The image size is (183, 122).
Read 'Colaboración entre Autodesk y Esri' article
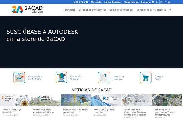tap(43, 111)
